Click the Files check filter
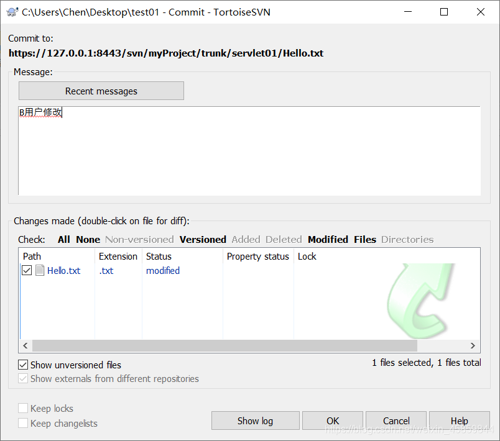The image size is (500, 441). pos(365,240)
